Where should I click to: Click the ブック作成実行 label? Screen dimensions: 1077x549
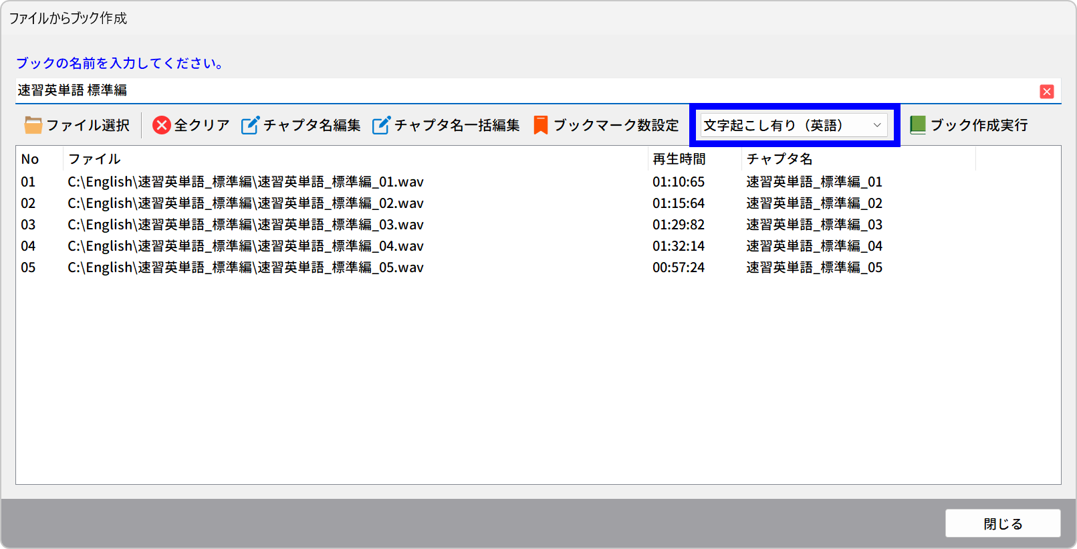979,125
